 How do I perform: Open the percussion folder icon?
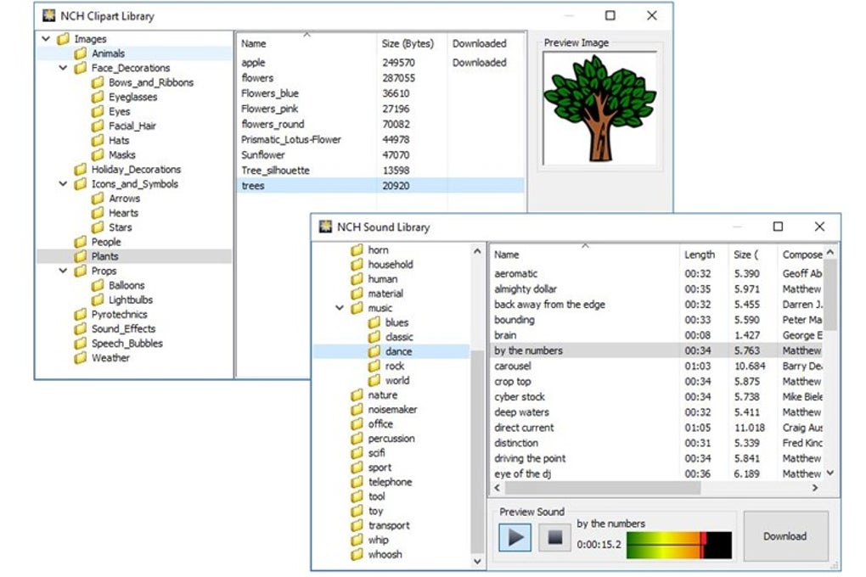pos(357,439)
